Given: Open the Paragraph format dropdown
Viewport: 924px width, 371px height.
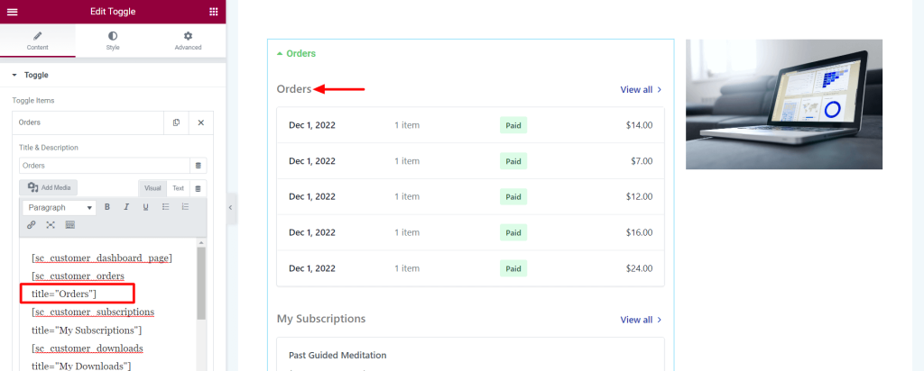Looking at the screenshot, I should pos(60,207).
